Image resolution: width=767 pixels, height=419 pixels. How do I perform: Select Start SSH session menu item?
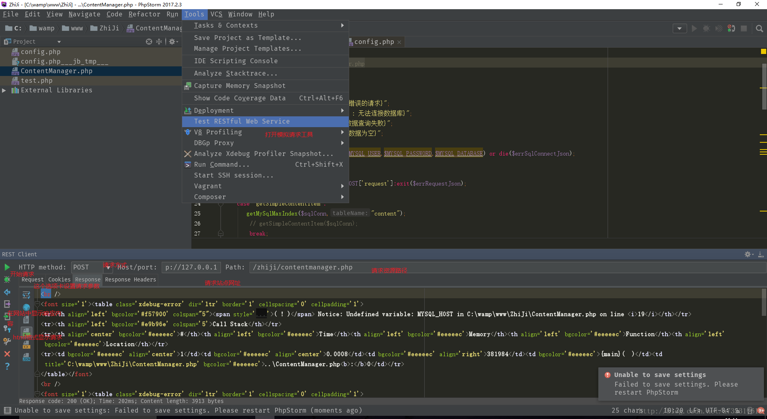point(265,176)
